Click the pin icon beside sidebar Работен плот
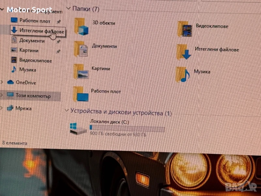The width and height of the screenshot is (261, 196). tap(58, 21)
